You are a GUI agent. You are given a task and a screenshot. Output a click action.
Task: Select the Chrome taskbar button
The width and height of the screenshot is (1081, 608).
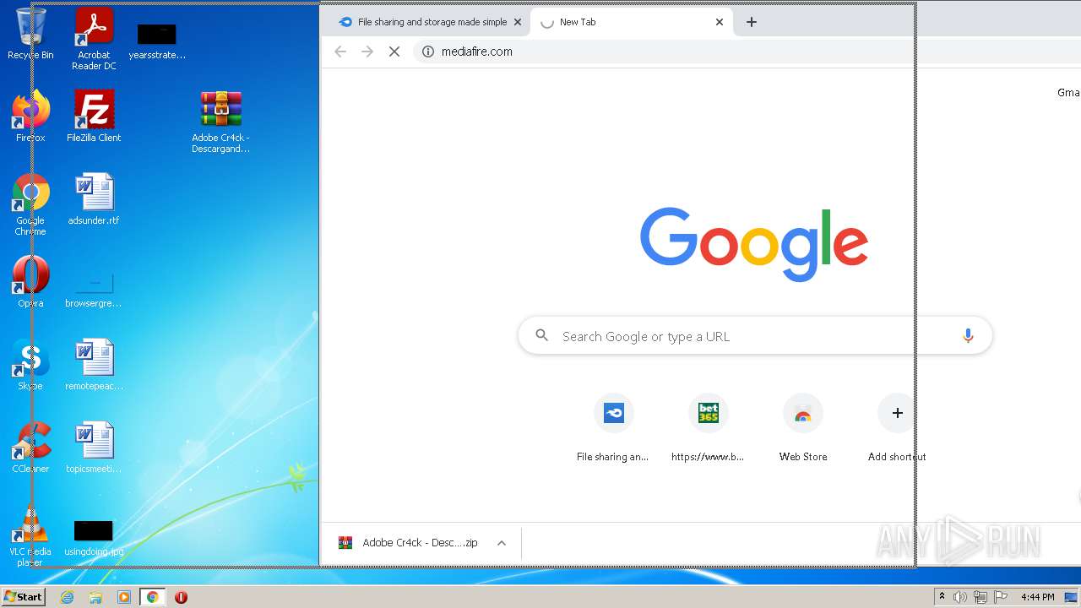pyautogui.click(x=152, y=597)
